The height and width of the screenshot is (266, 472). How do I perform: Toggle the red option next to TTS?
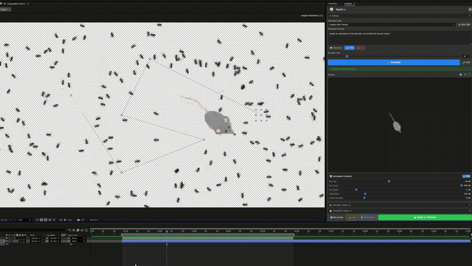(x=361, y=48)
